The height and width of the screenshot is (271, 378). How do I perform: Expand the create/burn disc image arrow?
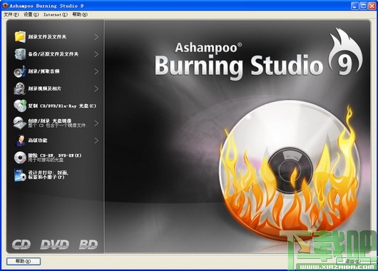pyautogui.click(x=96, y=123)
